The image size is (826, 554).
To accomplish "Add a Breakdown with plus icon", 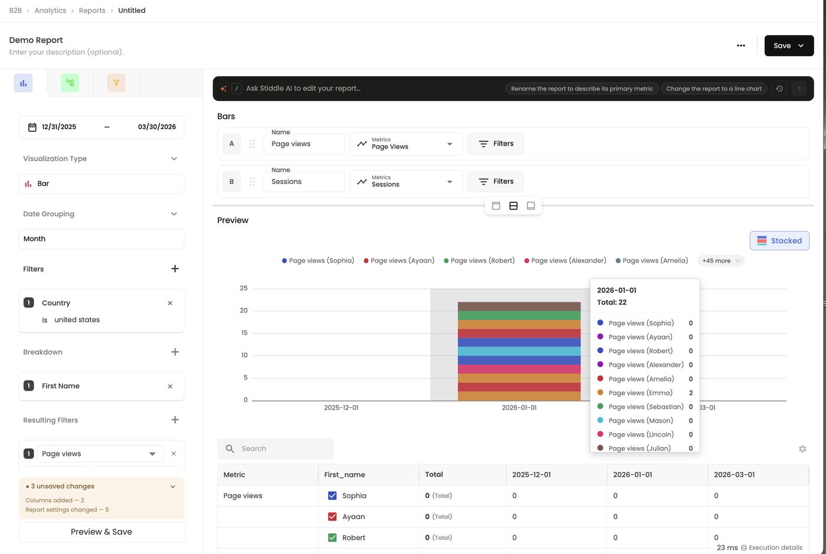I will [x=175, y=352].
